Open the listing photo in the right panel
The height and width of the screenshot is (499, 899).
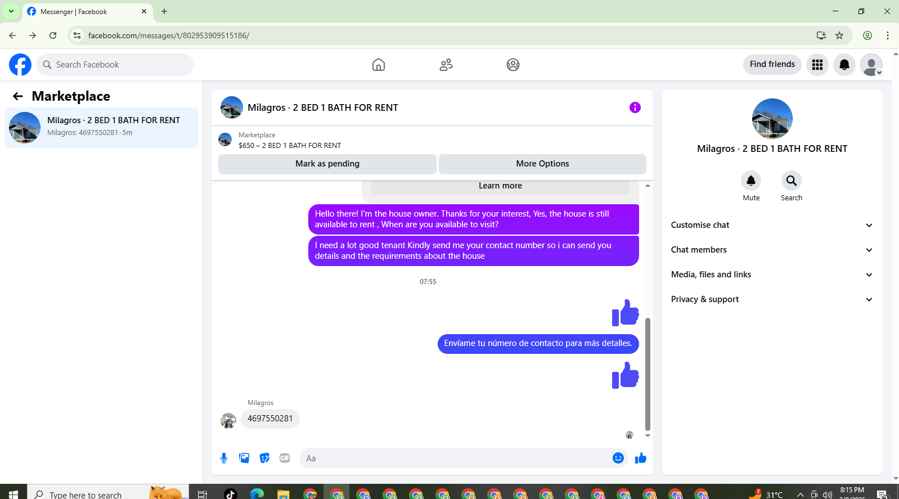click(x=772, y=119)
